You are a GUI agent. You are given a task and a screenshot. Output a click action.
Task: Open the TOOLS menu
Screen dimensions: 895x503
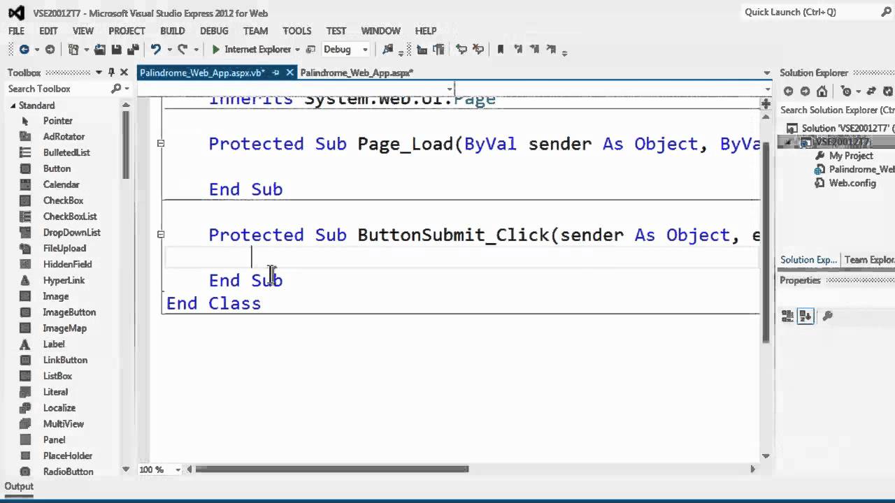point(296,31)
